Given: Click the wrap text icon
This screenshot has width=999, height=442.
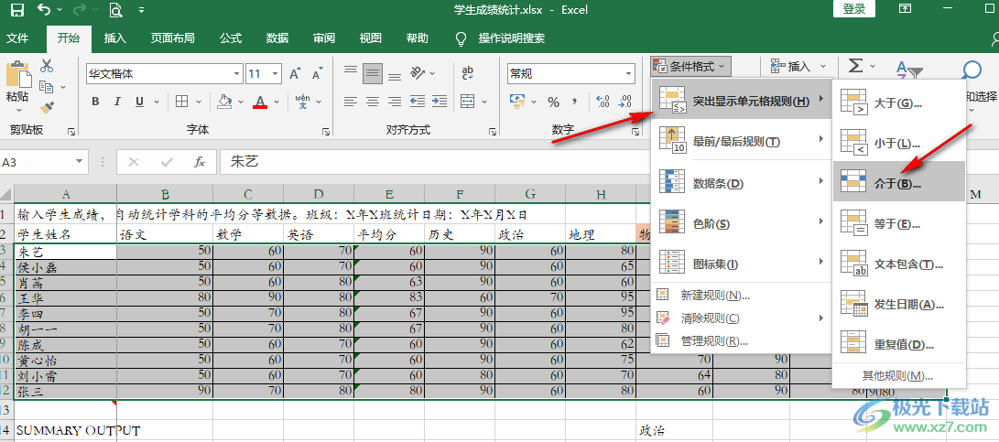Looking at the screenshot, I should (x=468, y=73).
